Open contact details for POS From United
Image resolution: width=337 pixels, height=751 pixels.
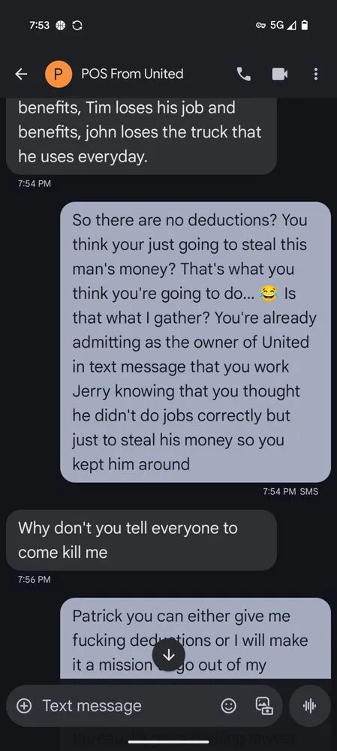coord(132,74)
